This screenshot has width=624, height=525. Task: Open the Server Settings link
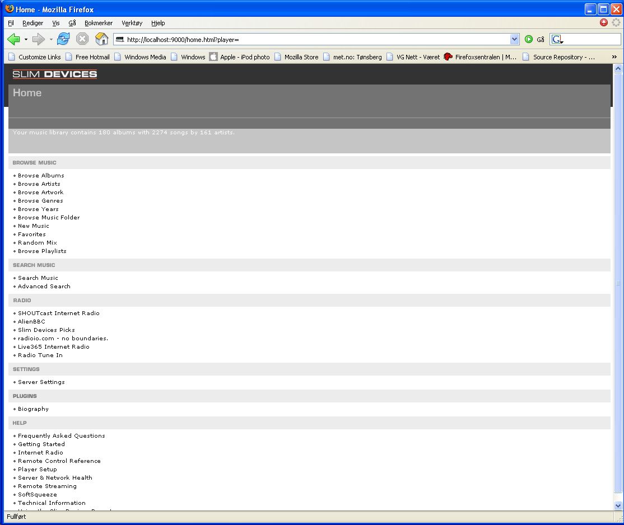(41, 382)
